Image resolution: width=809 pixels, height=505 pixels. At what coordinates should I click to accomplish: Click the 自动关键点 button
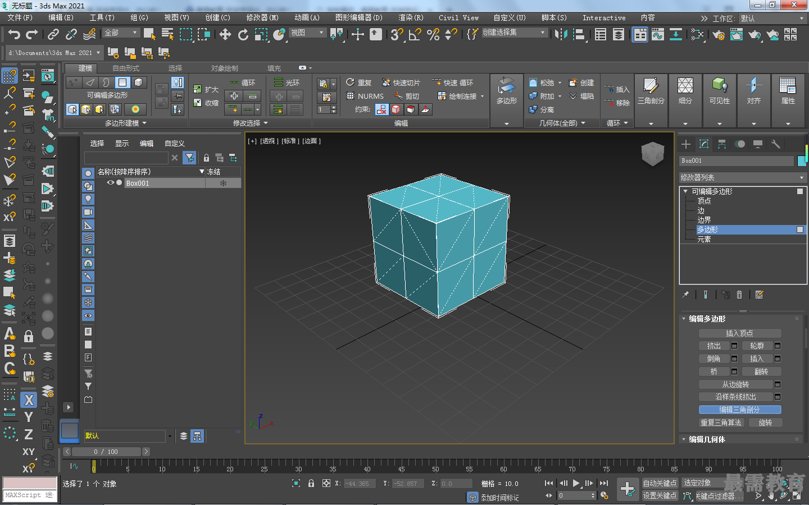tap(660, 483)
